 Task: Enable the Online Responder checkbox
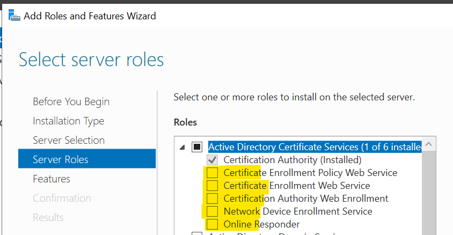click(x=212, y=224)
